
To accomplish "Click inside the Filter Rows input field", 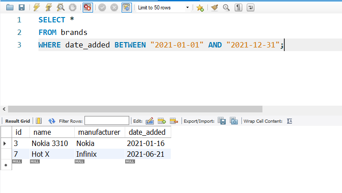I will (107, 121).
